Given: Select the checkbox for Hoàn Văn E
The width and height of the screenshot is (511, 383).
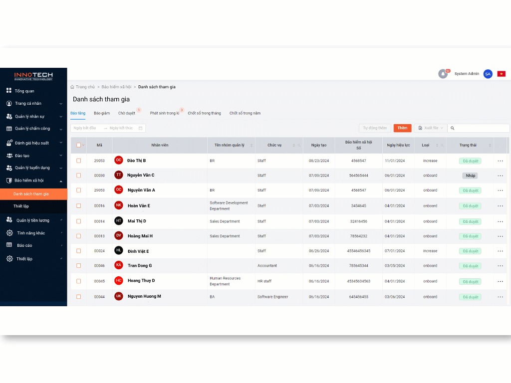Looking at the screenshot, I should [x=78, y=205].
